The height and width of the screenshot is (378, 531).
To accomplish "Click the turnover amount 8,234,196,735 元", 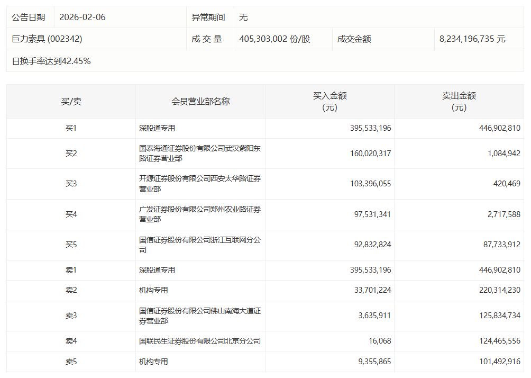I will coord(472,39).
